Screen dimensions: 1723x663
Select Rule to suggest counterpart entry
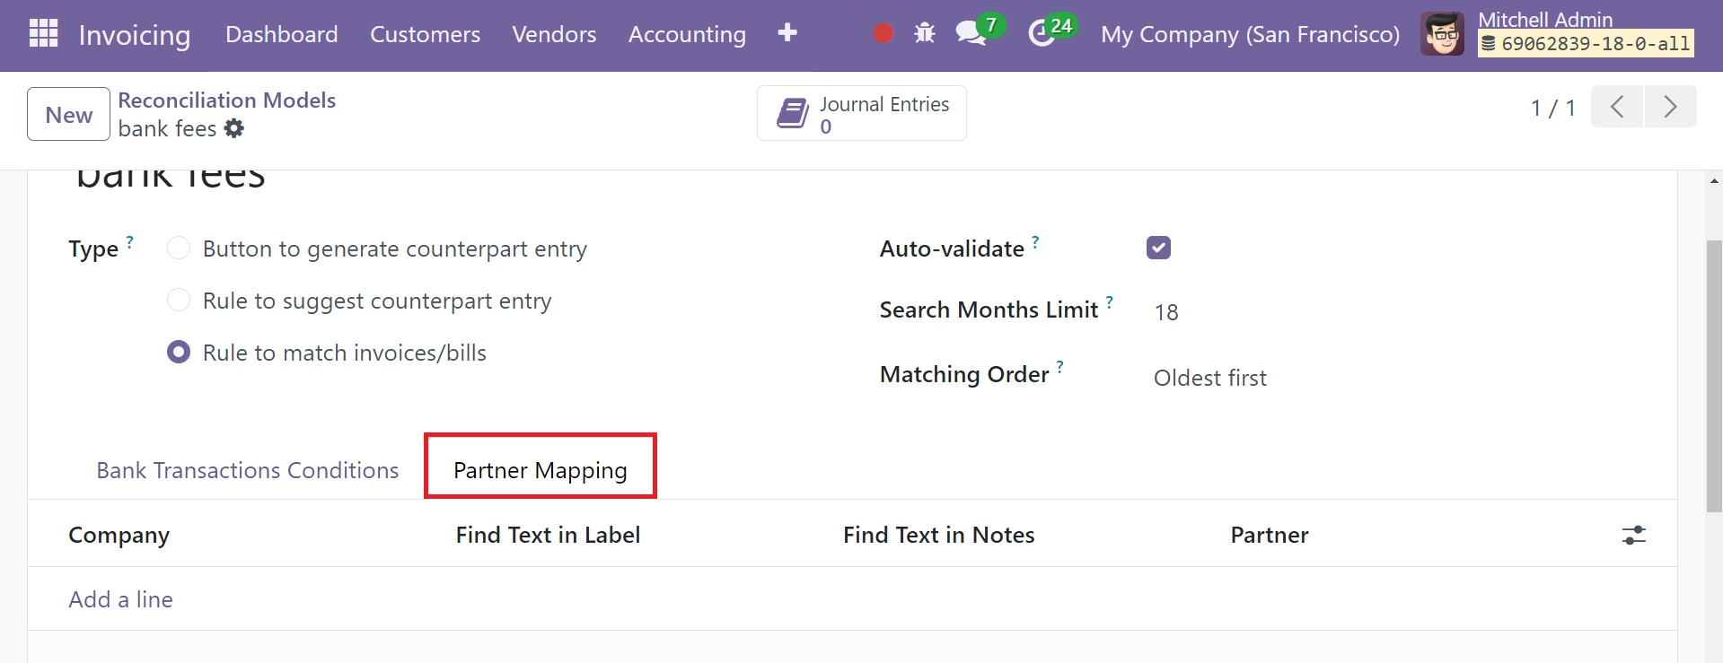pos(179,300)
